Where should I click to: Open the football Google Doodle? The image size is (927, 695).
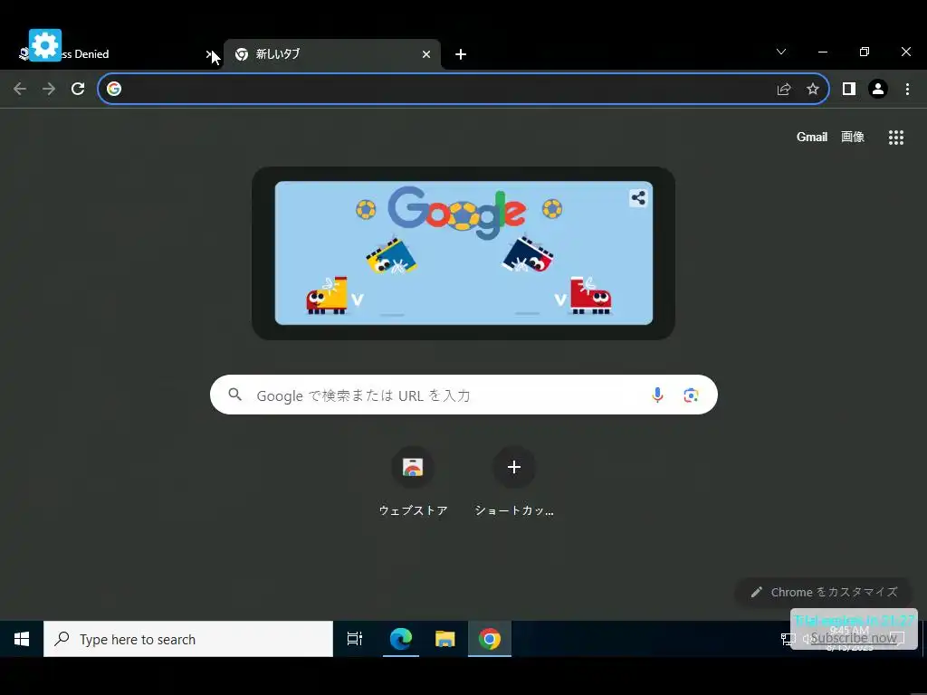coord(463,253)
